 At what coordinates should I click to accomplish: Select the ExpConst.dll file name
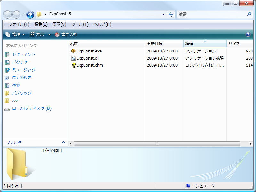click(x=88, y=58)
